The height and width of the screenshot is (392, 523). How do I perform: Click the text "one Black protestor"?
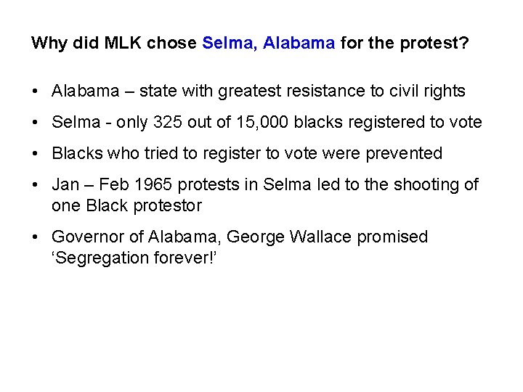126,205
